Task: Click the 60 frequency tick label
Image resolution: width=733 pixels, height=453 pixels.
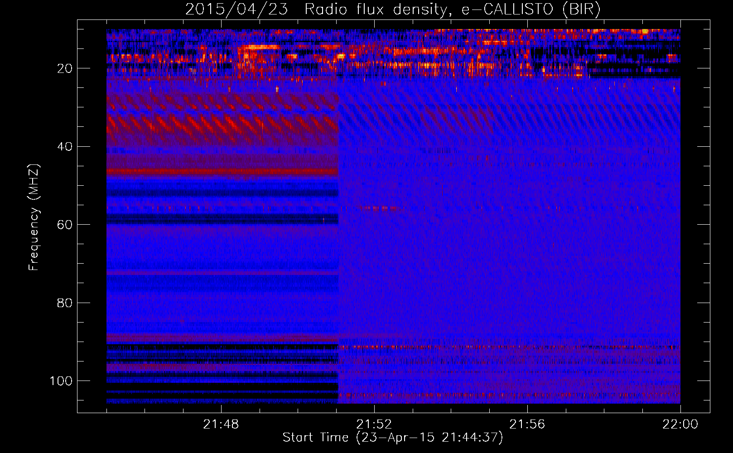Action: click(x=65, y=225)
